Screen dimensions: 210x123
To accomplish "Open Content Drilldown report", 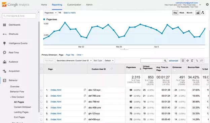I will point(23,107).
